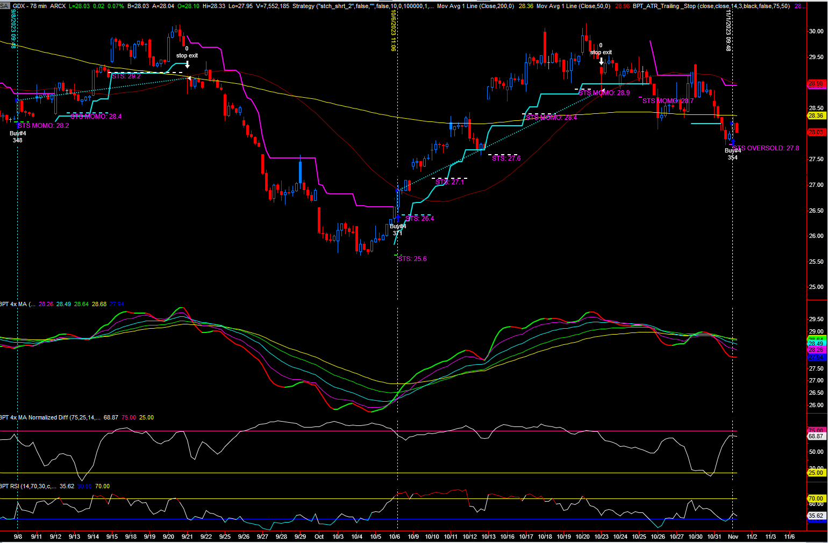This screenshot has height=543, width=828.
Task: Click the SA badge in status line
Action: coord(5,6)
